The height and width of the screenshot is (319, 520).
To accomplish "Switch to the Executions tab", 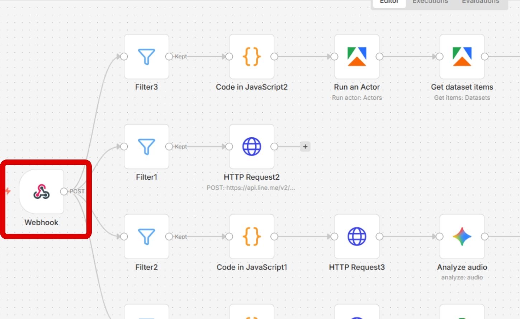I will click(430, 2).
